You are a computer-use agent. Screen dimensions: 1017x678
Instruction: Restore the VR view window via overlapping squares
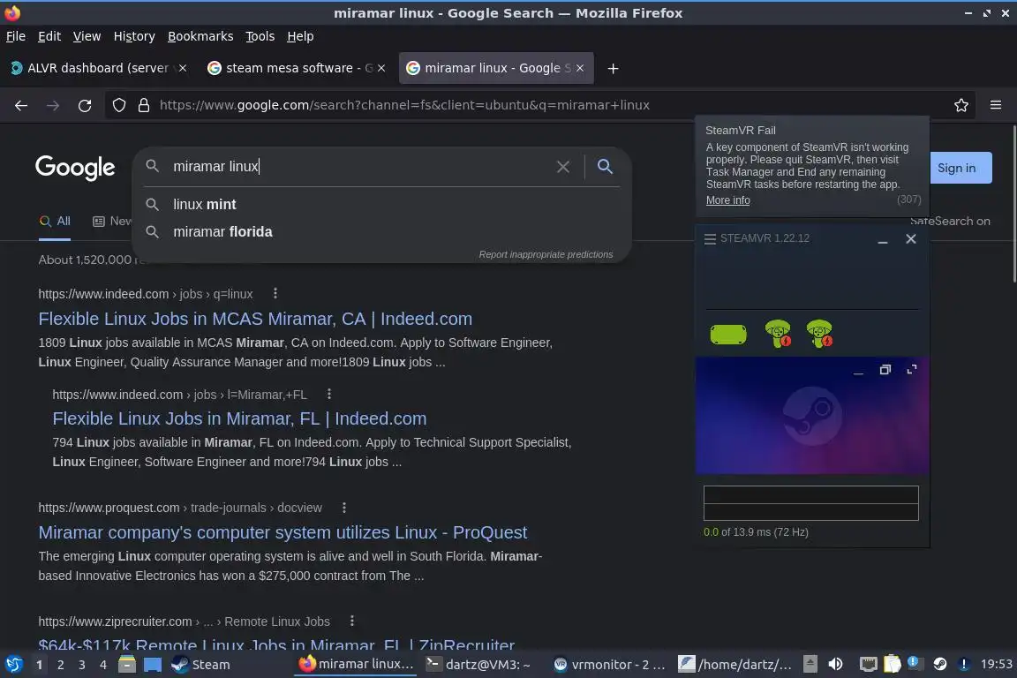[x=885, y=370]
